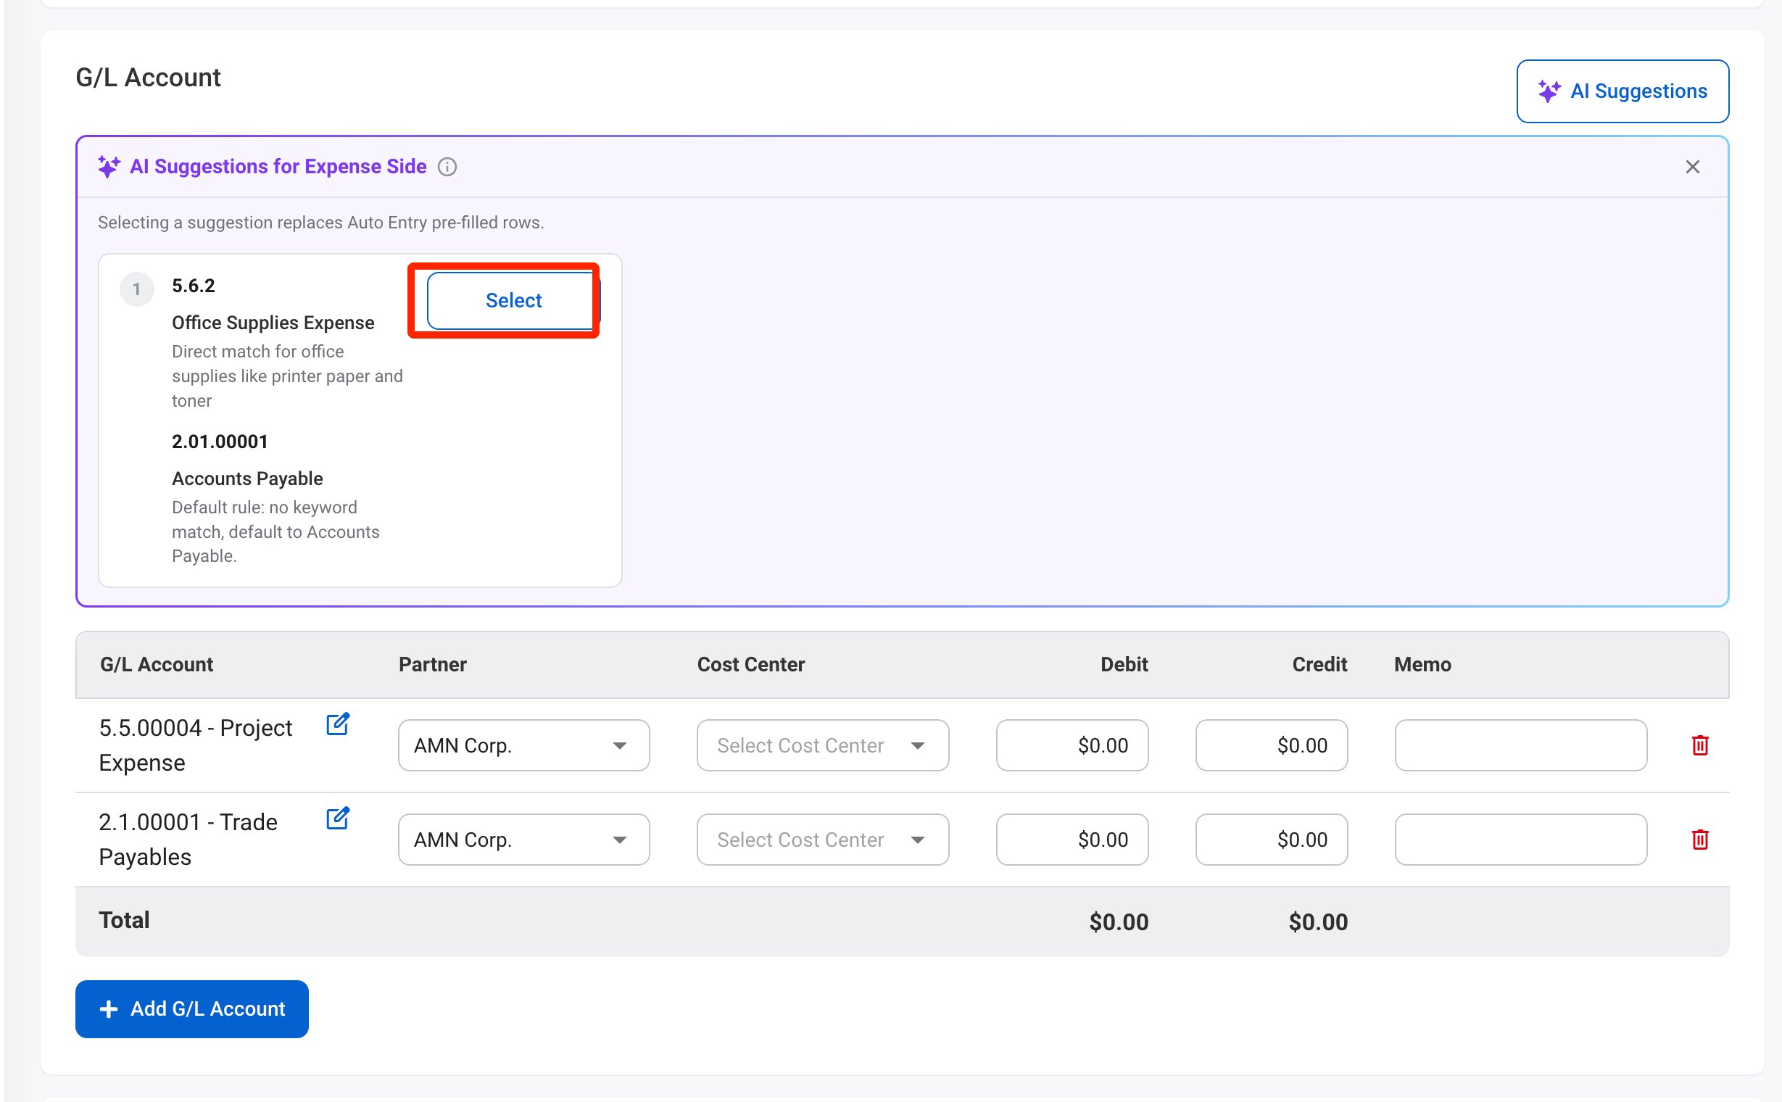Select the Office Supplies Expense suggestion
The height and width of the screenshot is (1102, 1782).
[513, 300]
